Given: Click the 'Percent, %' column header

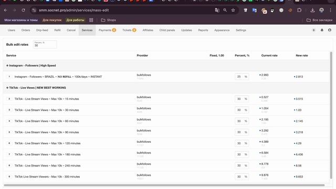Looking at the screenshot, I should coord(242,56).
